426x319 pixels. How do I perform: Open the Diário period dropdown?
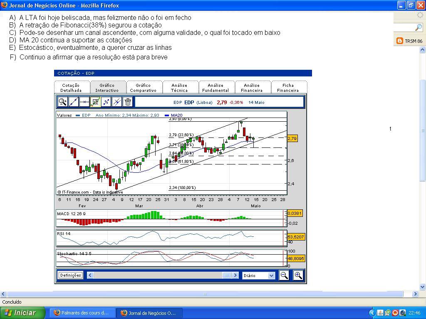point(258,275)
